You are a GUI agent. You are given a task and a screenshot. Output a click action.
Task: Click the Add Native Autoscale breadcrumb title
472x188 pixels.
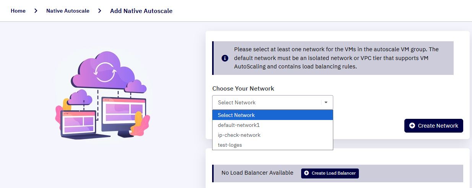(141, 11)
